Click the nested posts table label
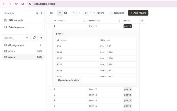 pos(59,34)
